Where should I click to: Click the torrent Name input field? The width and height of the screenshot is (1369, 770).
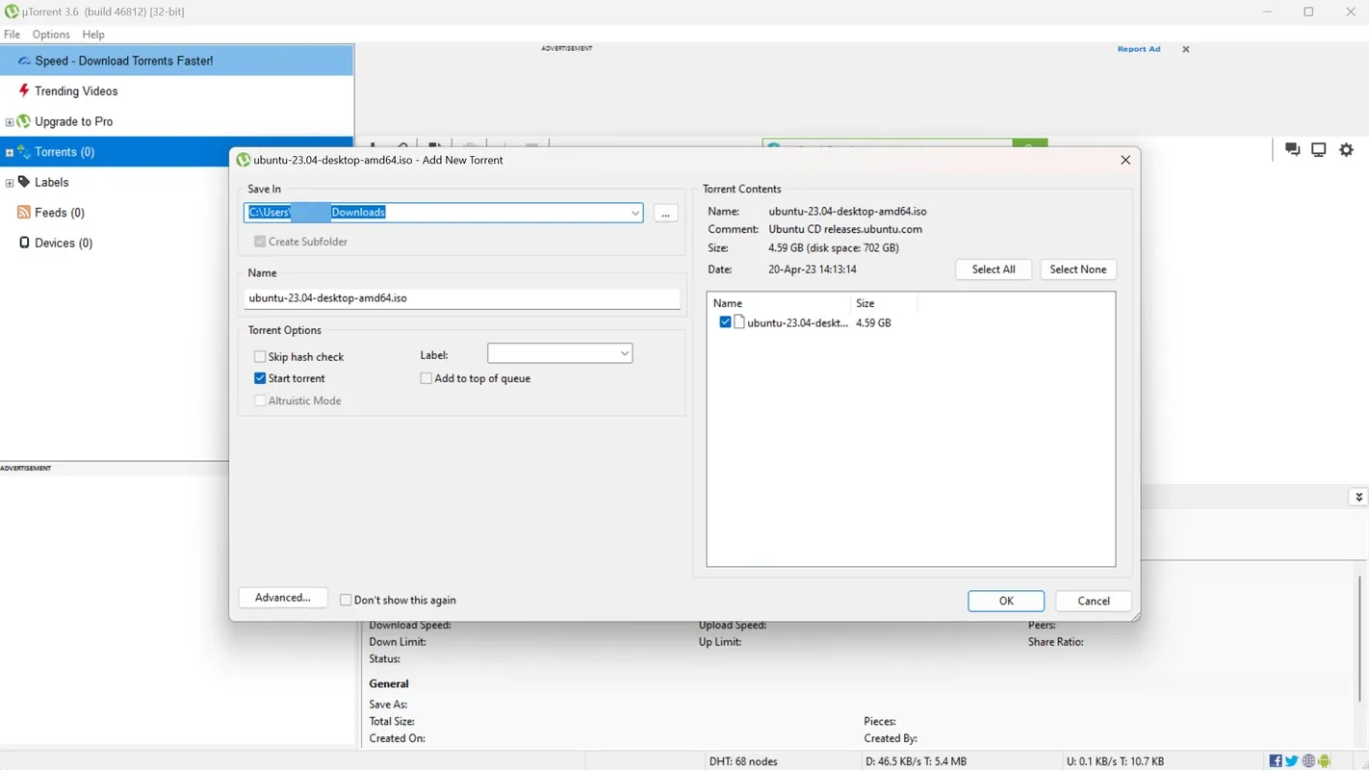point(462,298)
